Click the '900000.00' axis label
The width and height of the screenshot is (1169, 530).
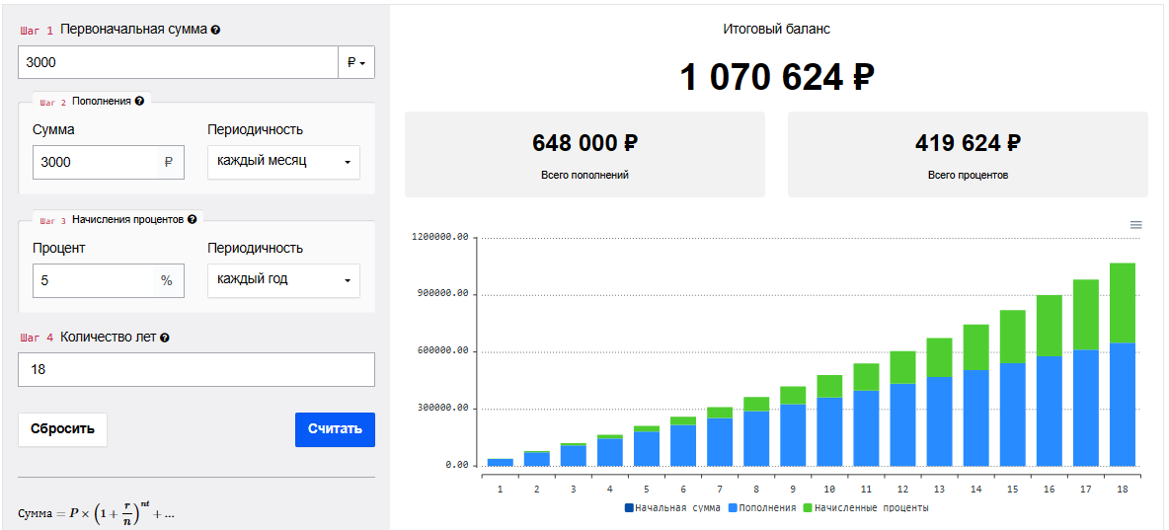point(443,294)
